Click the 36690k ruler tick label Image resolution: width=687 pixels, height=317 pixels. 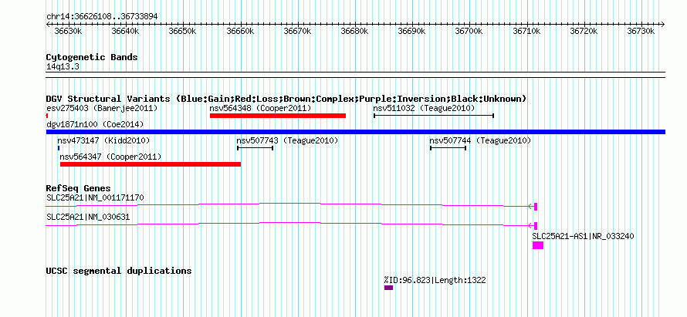pos(413,31)
